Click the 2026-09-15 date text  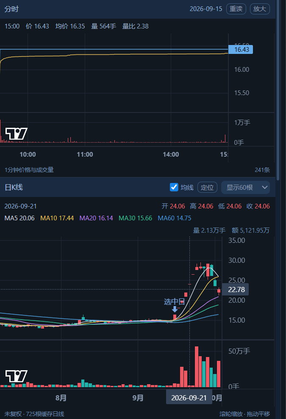[205, 9]
